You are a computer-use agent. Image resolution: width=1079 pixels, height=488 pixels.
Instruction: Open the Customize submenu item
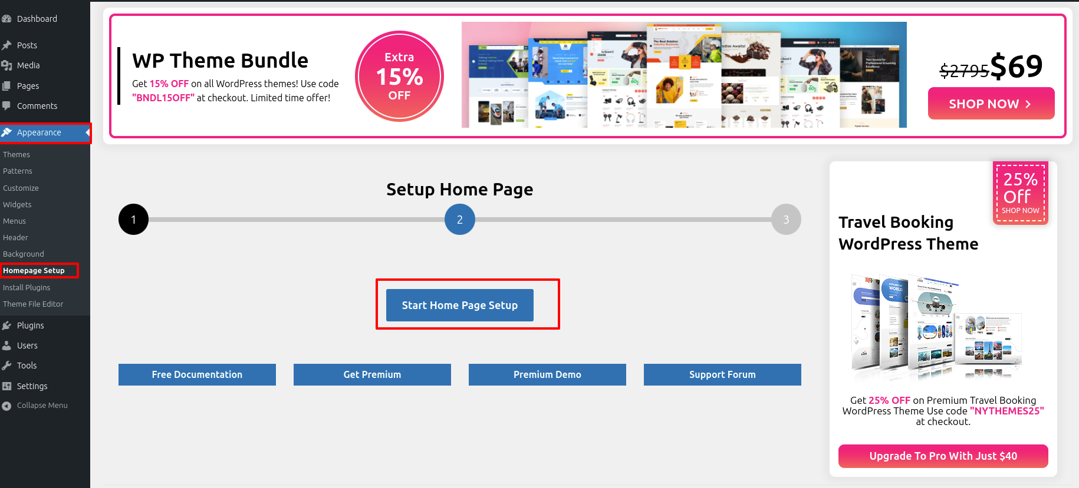pyautogui.click(x=21, y=188)
